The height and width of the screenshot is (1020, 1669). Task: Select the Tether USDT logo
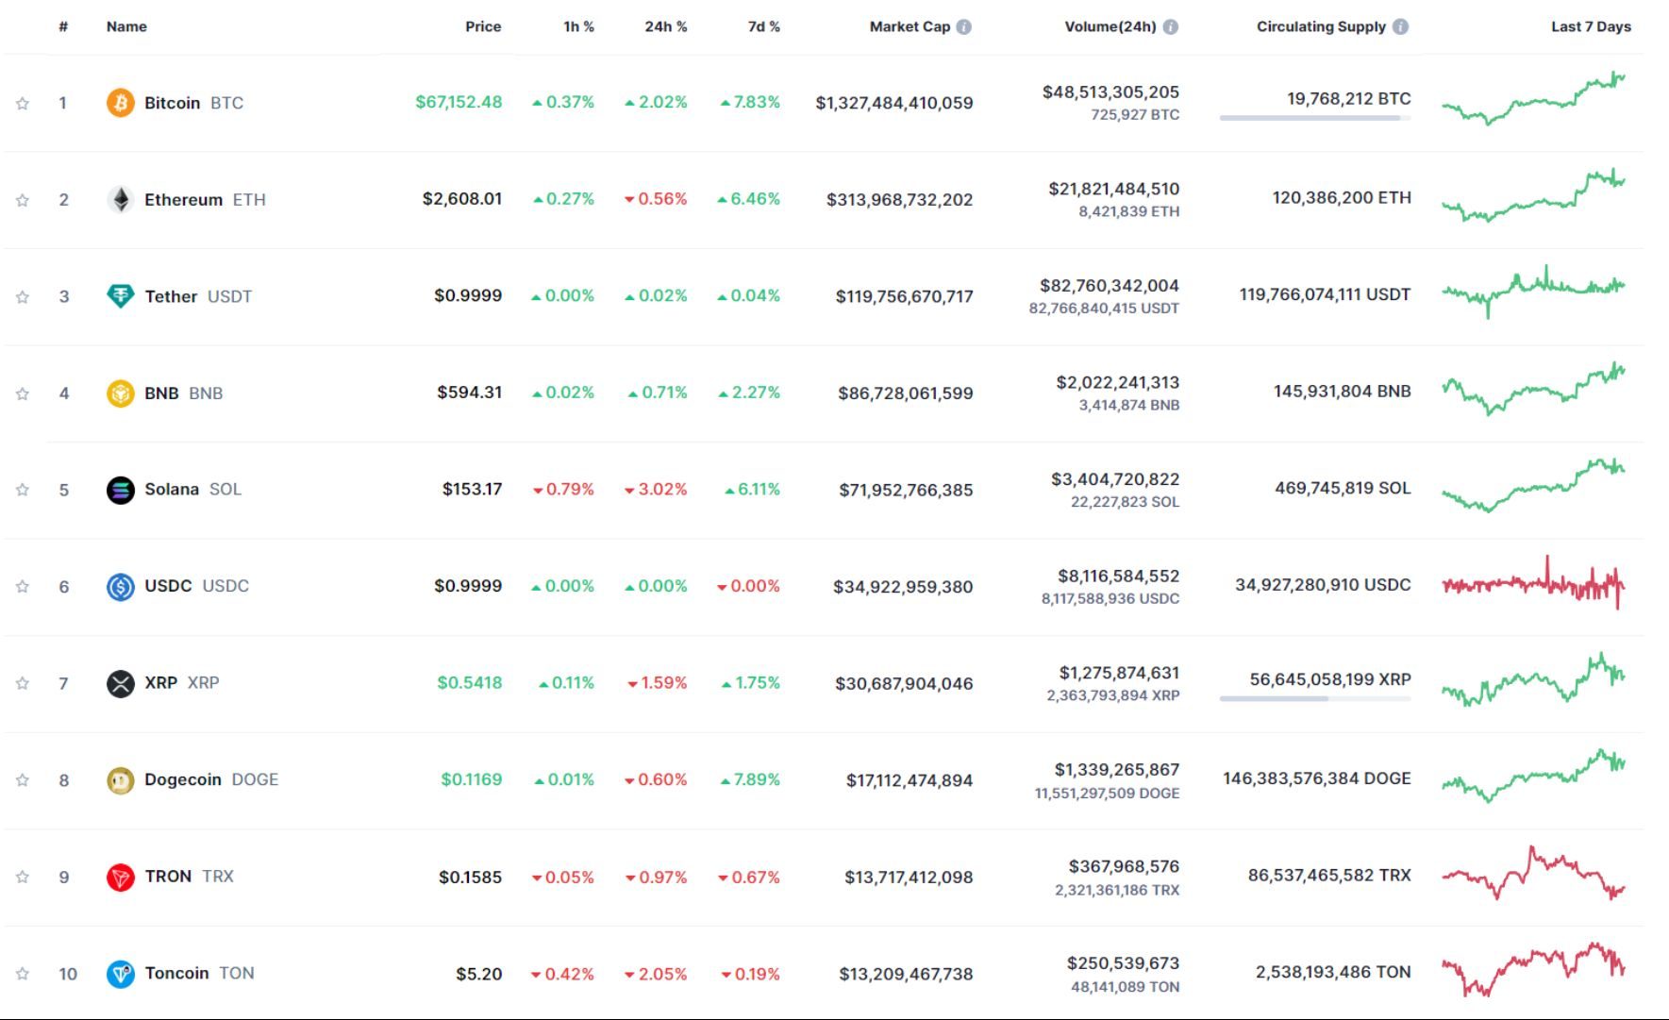pyautogui.click(x=119, y=295)
